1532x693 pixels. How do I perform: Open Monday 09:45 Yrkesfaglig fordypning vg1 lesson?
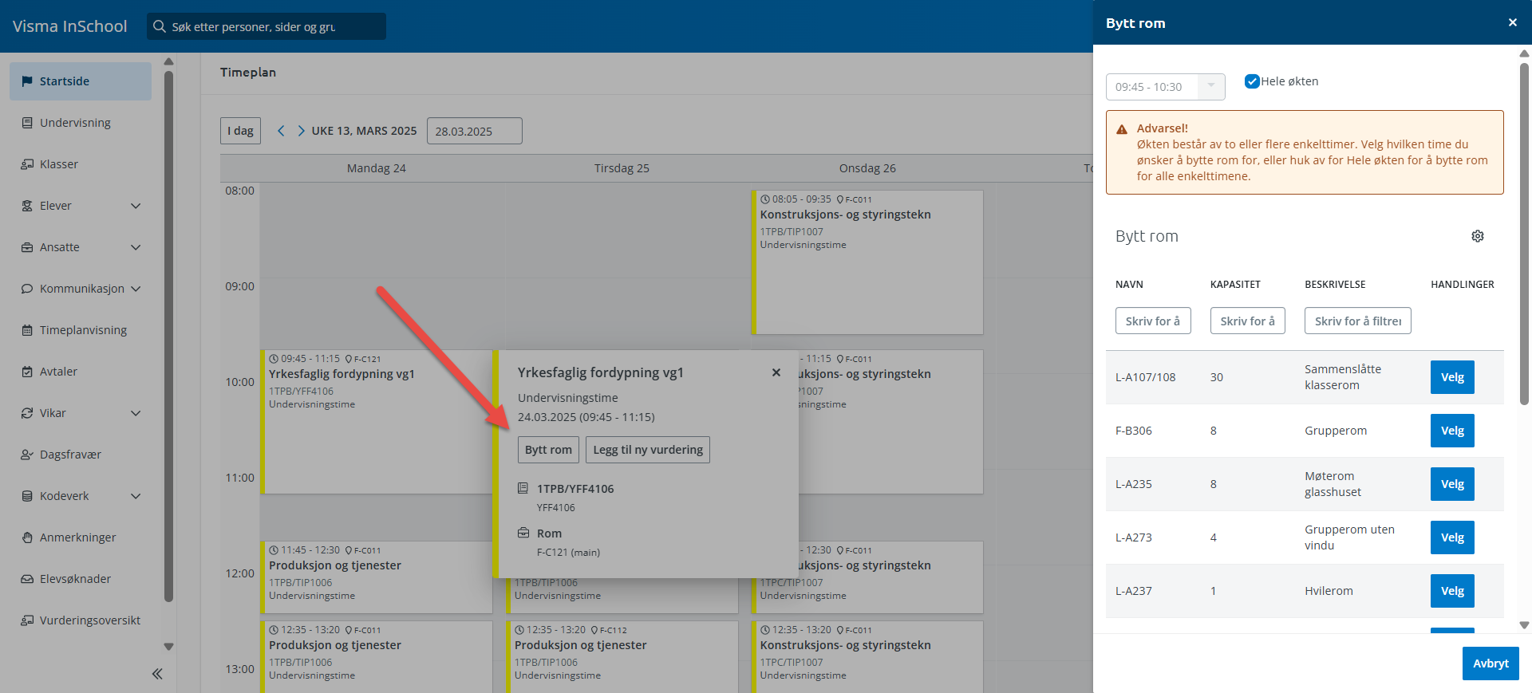[376, 422]
